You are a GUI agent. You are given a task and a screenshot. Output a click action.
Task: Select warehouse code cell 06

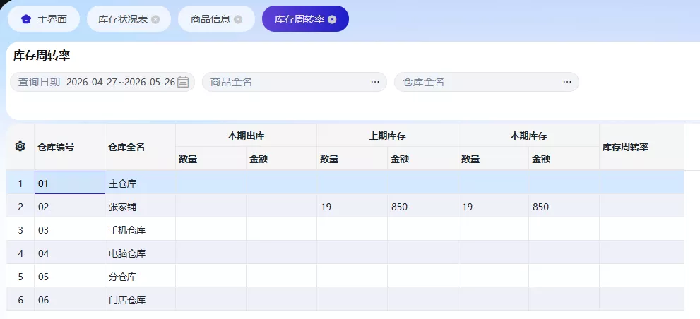tap(70, 299)
